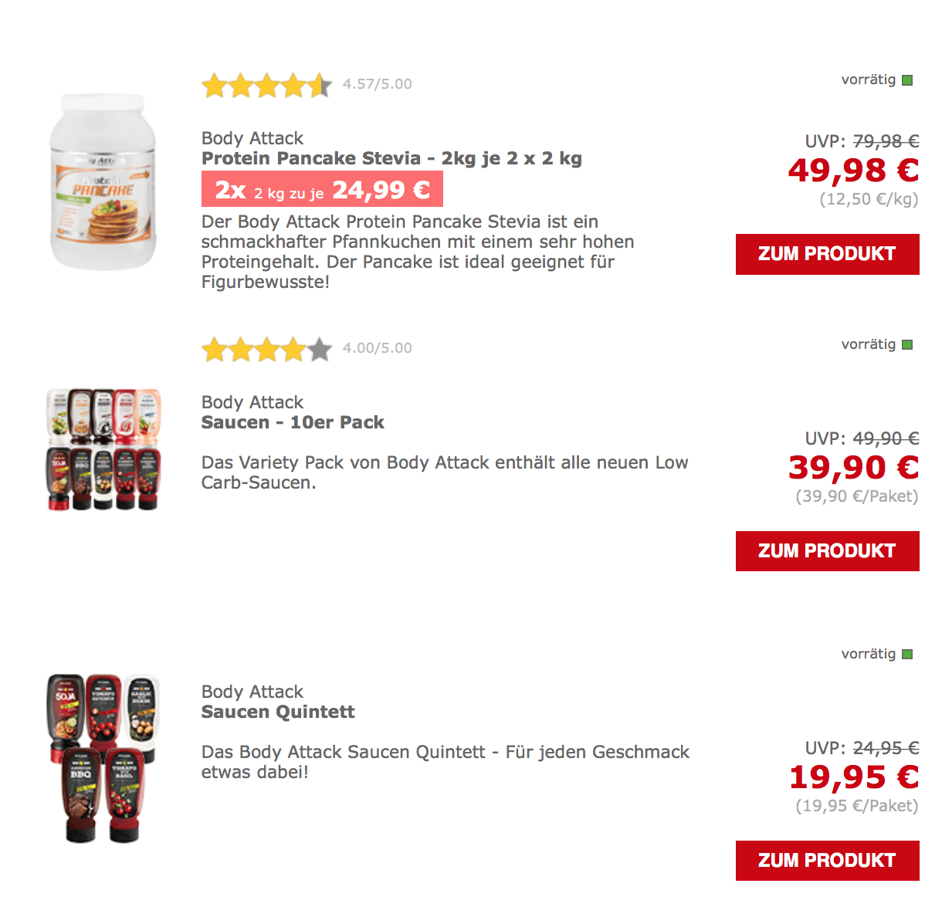Image resolution: width=925 pixels, height=897 pixels.
Task: Click green stock indicator for Saucen 10er Pack
Action: tap(907, 344)
